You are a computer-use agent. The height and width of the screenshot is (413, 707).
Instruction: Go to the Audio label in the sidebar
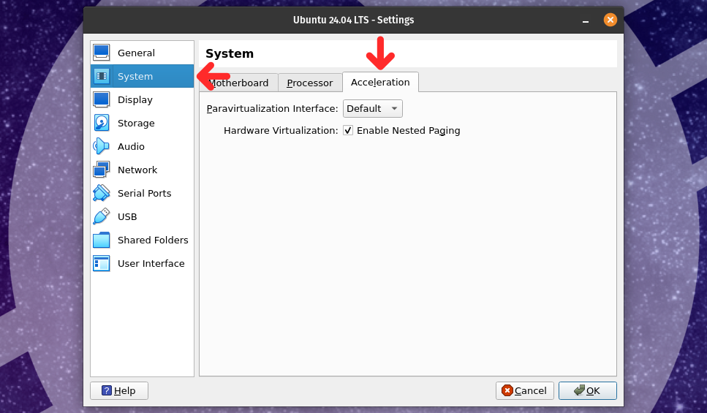click(131, 146)
